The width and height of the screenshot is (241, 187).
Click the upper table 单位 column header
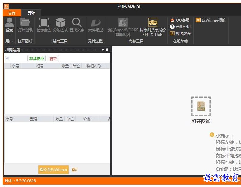(76, 66)
